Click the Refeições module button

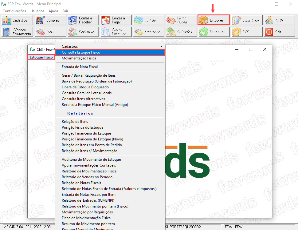click(181, 32)
